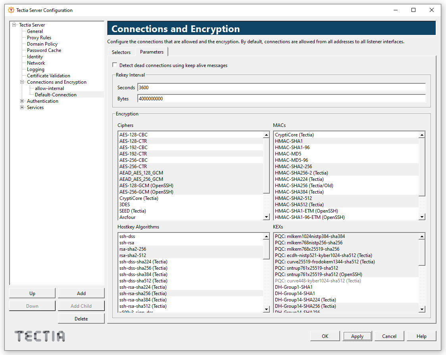Click the Tectia app icon in title bar
The image size is (446, 355).
click(11, 10)
